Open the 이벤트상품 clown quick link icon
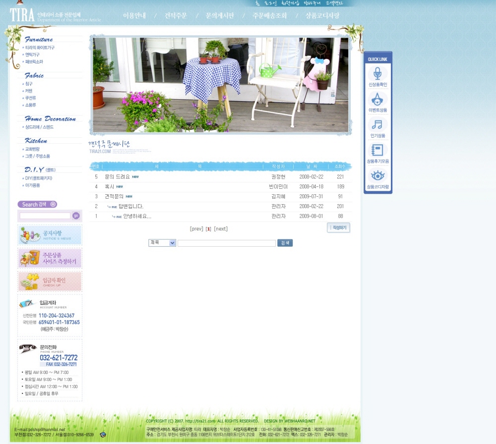This screenshot has height=444, width=496. tap(377, 100)
